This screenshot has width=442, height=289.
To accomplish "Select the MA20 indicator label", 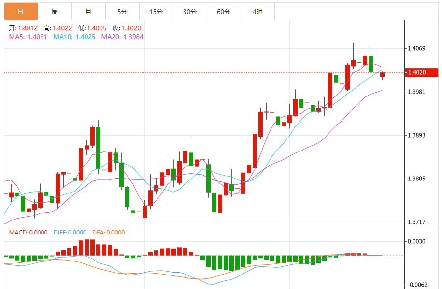I will click(122, 37).
